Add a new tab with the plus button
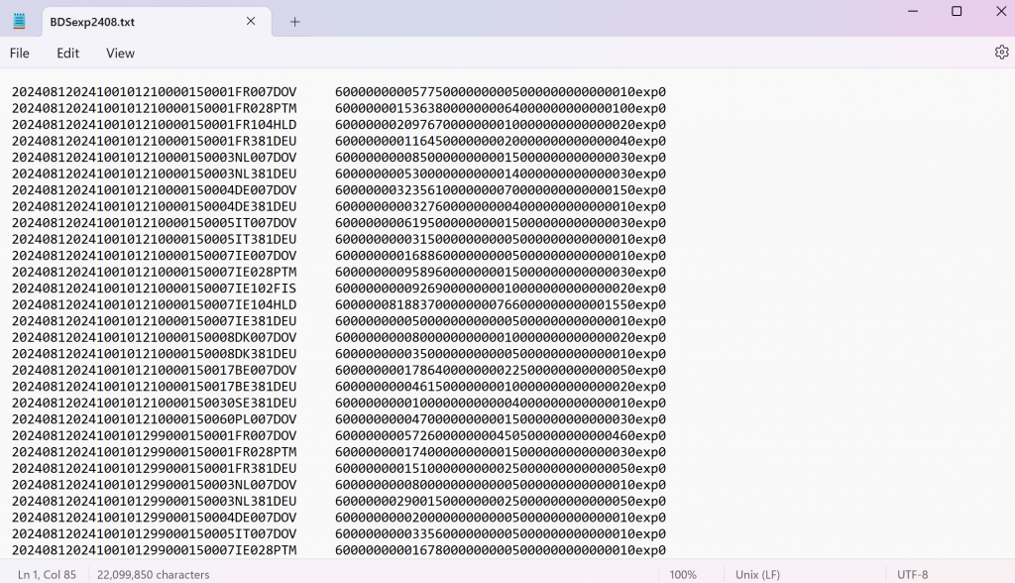The height and width of the screenshot is (583, 1015). pos(294,22)
